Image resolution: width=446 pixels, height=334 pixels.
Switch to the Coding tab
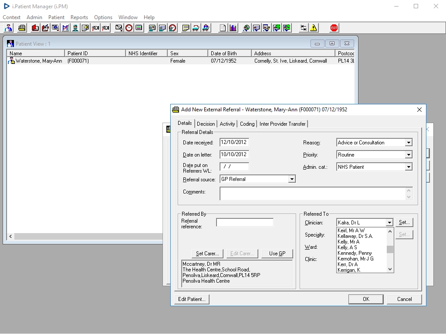click(247, 124)
